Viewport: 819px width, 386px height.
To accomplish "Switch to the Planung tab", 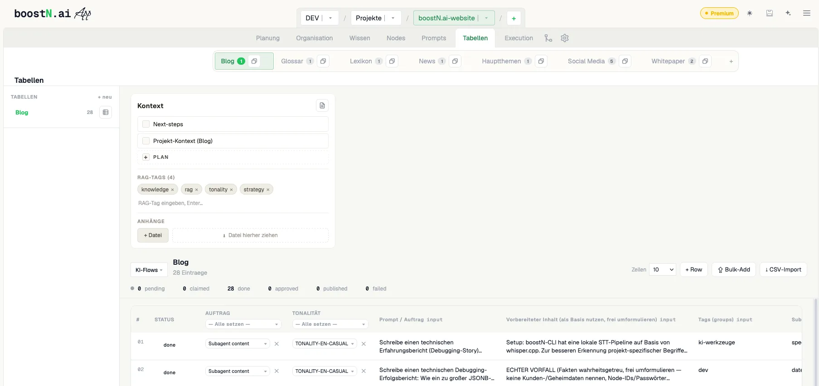I will (x=268, y=38).
